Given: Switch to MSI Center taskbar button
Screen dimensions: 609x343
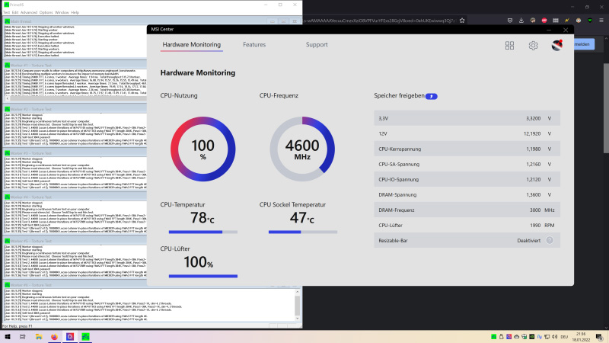Looking at the screenshot, I should [x=70, y=337].
